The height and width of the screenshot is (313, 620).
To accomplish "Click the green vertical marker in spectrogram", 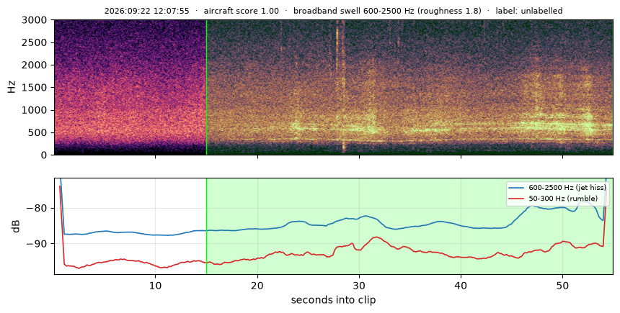I will [206, 87].
